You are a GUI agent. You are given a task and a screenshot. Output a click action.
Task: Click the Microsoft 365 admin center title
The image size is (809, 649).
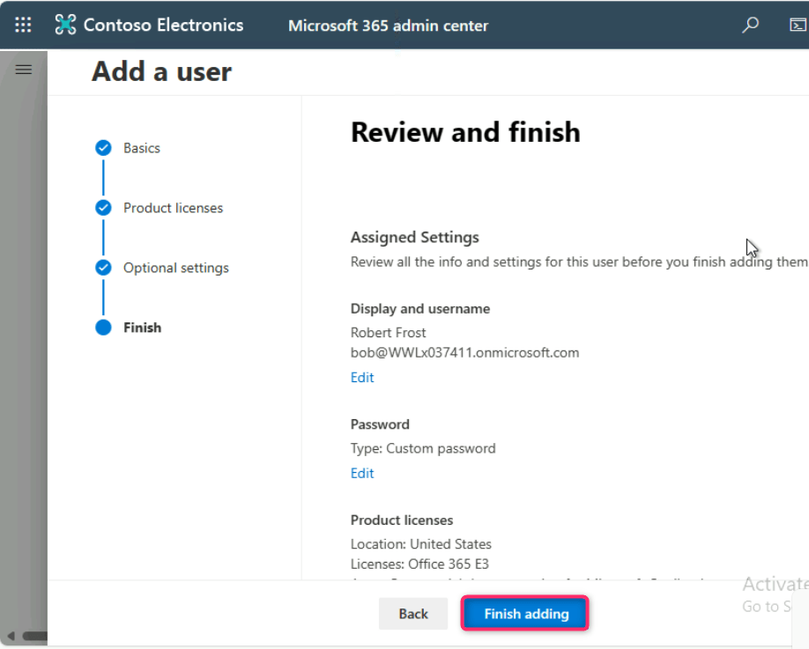388,26
